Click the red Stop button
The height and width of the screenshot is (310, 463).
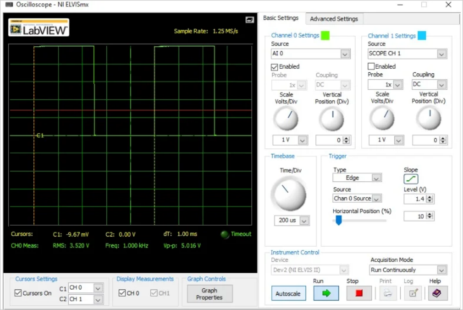[359, 293]
